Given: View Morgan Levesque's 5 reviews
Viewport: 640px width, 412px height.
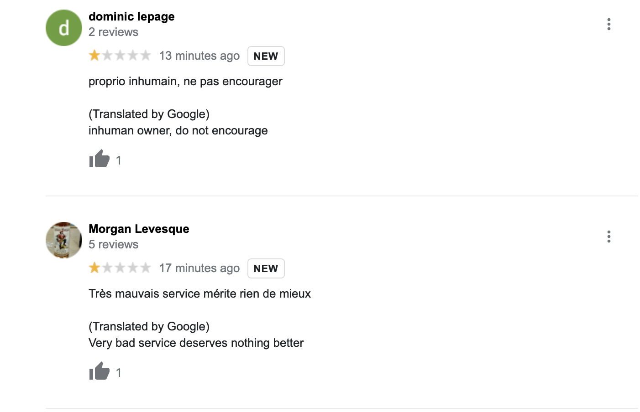Looking at the screenshot, I should [x=113, y=244].
